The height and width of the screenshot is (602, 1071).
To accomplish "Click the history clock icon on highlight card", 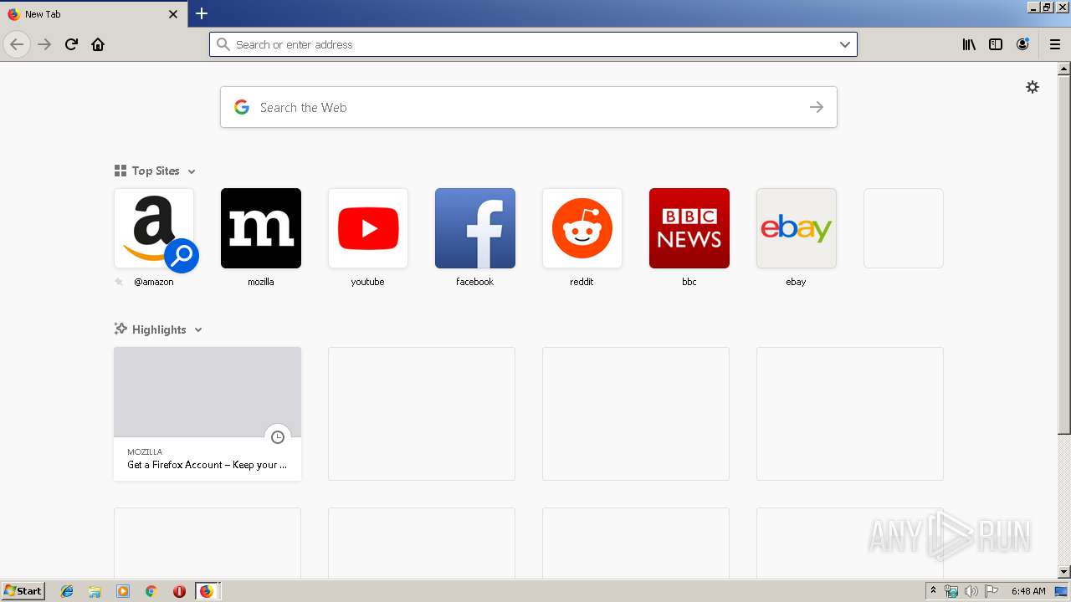I will click(278, 437).
